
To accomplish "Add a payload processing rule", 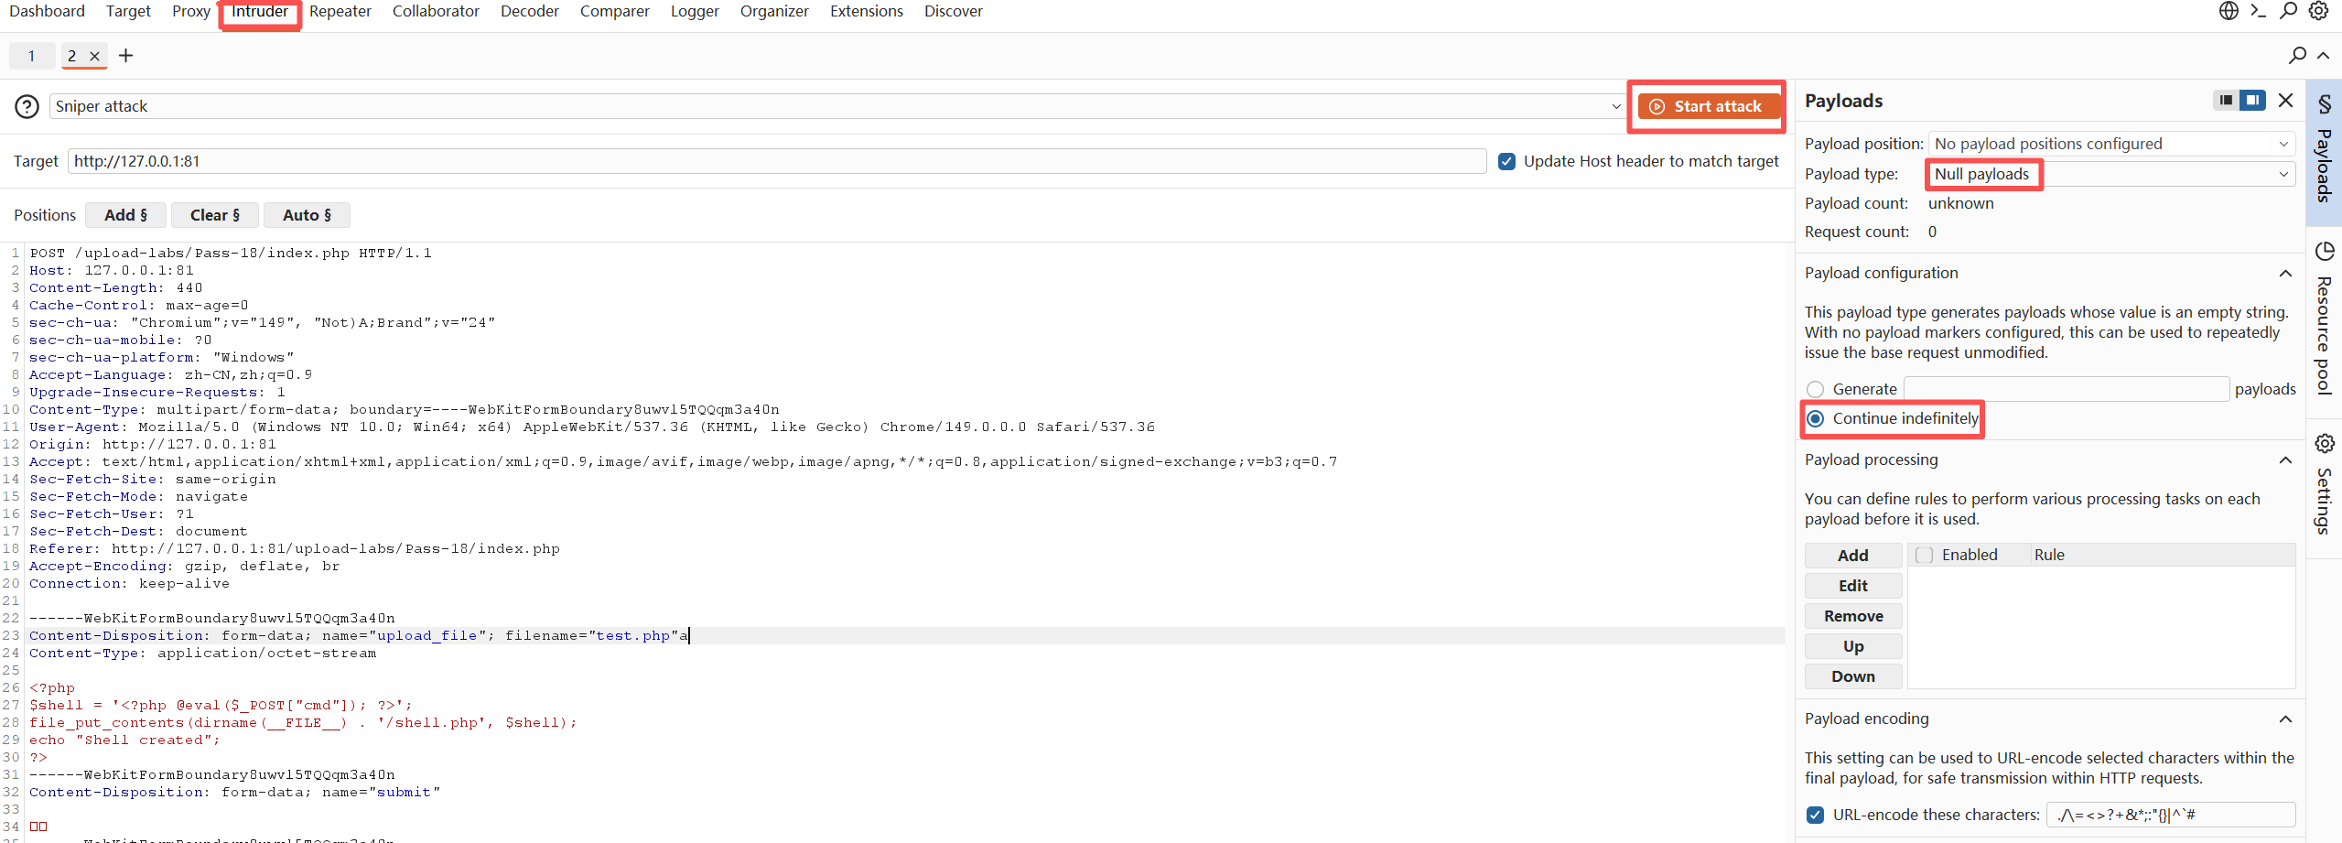I will point(1853,556).
